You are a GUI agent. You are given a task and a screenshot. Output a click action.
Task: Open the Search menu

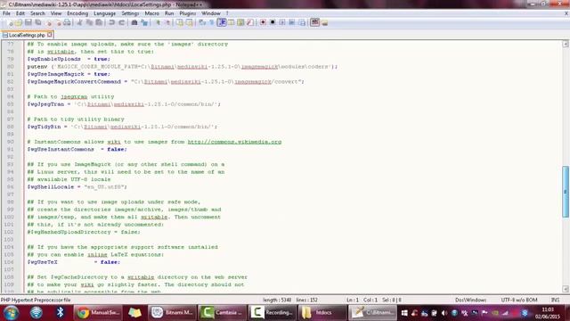click(x=37, y=13)
